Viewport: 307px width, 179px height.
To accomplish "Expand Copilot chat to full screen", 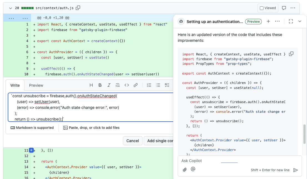I will (291, 21).
